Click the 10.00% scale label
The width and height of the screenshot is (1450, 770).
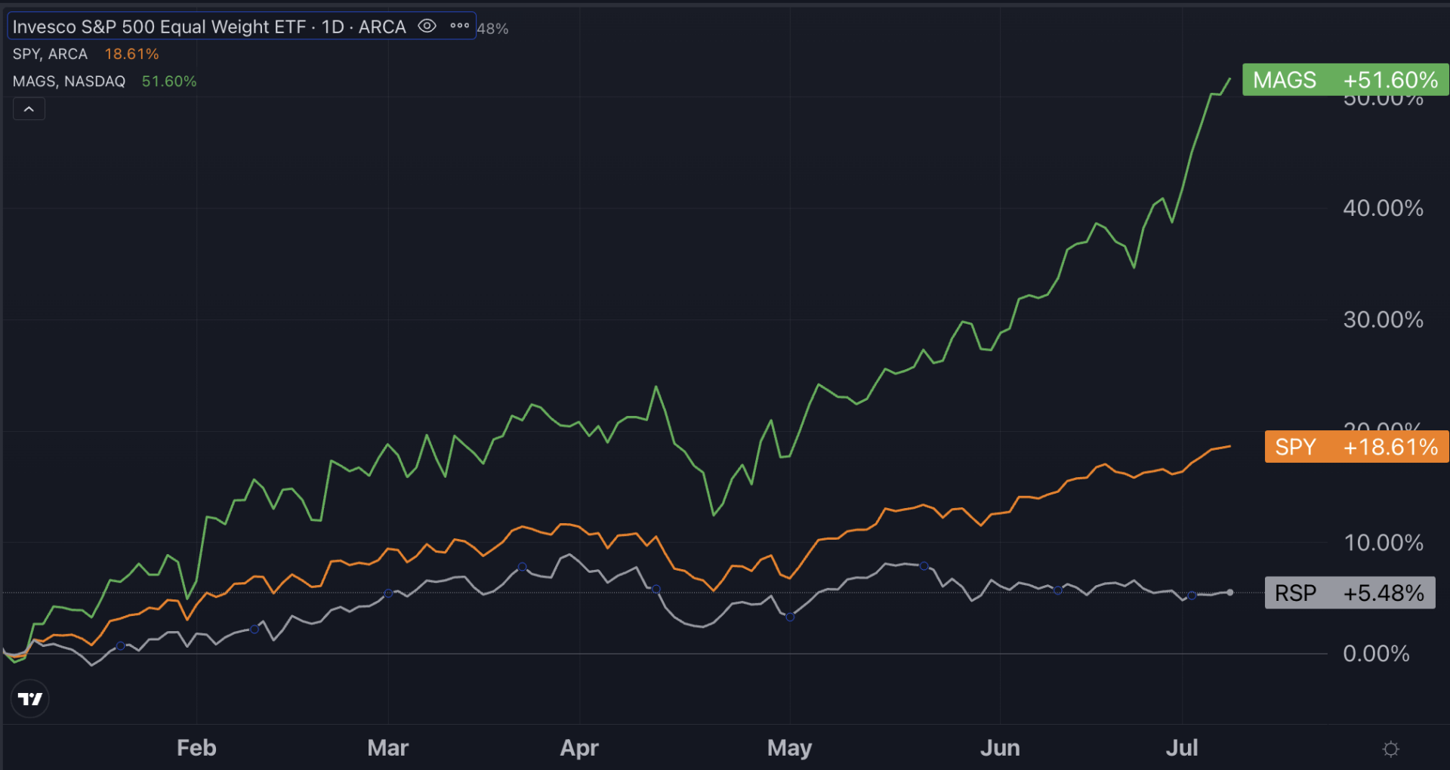pos(1383,542)
